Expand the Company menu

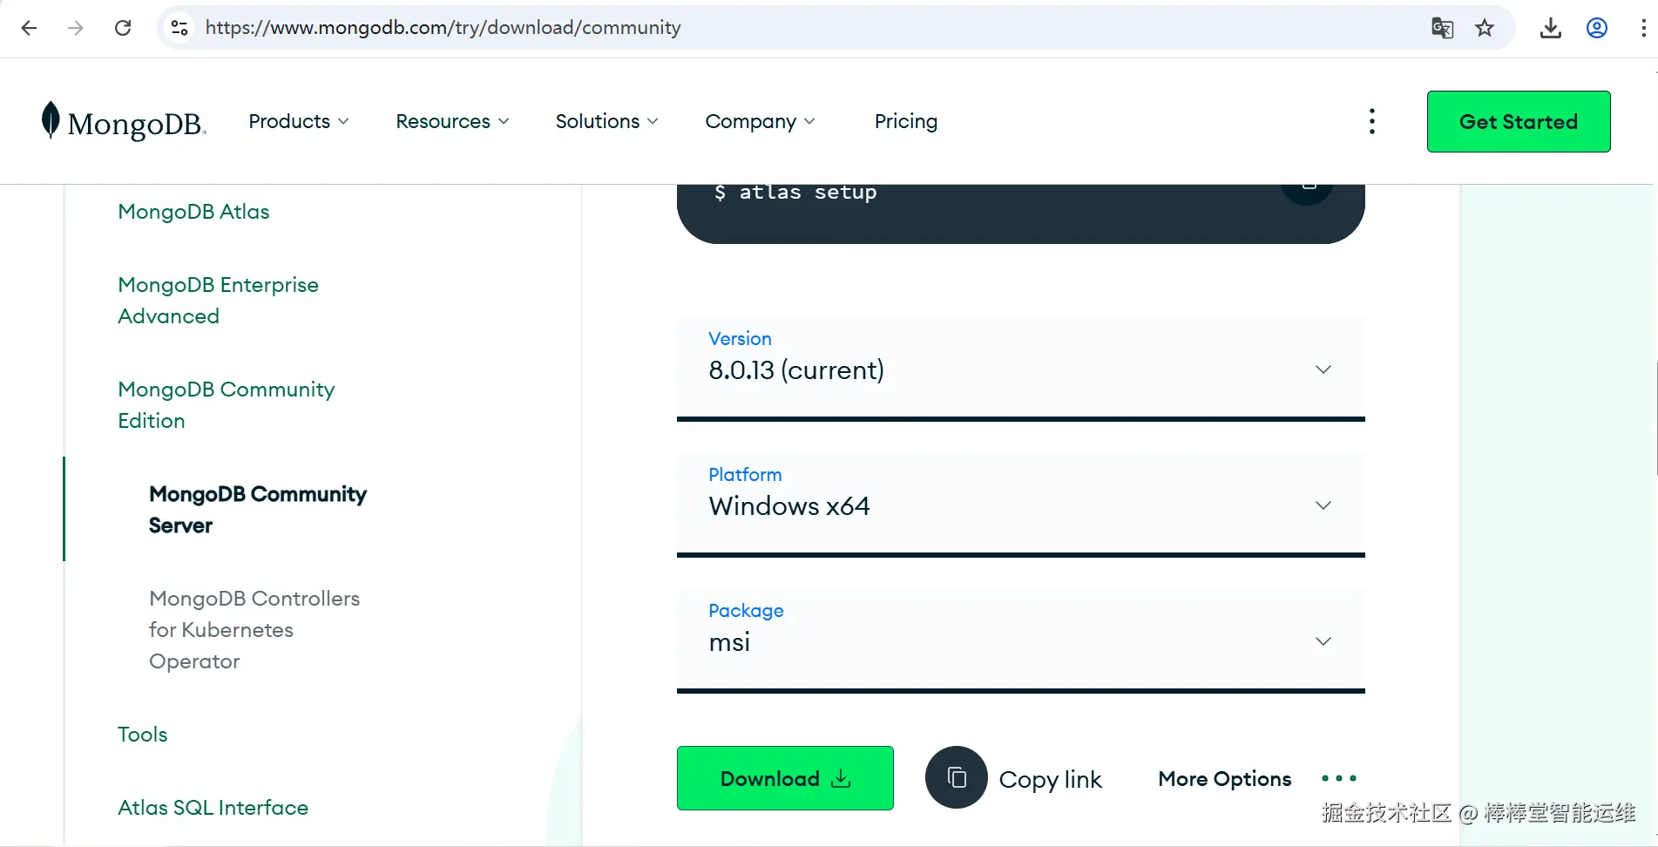760,121
